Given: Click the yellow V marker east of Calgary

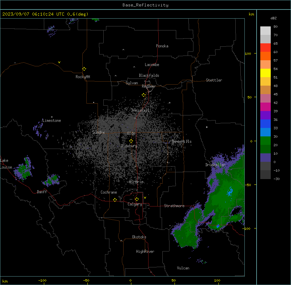Looking at the screenshot, I should click(145, 198).
